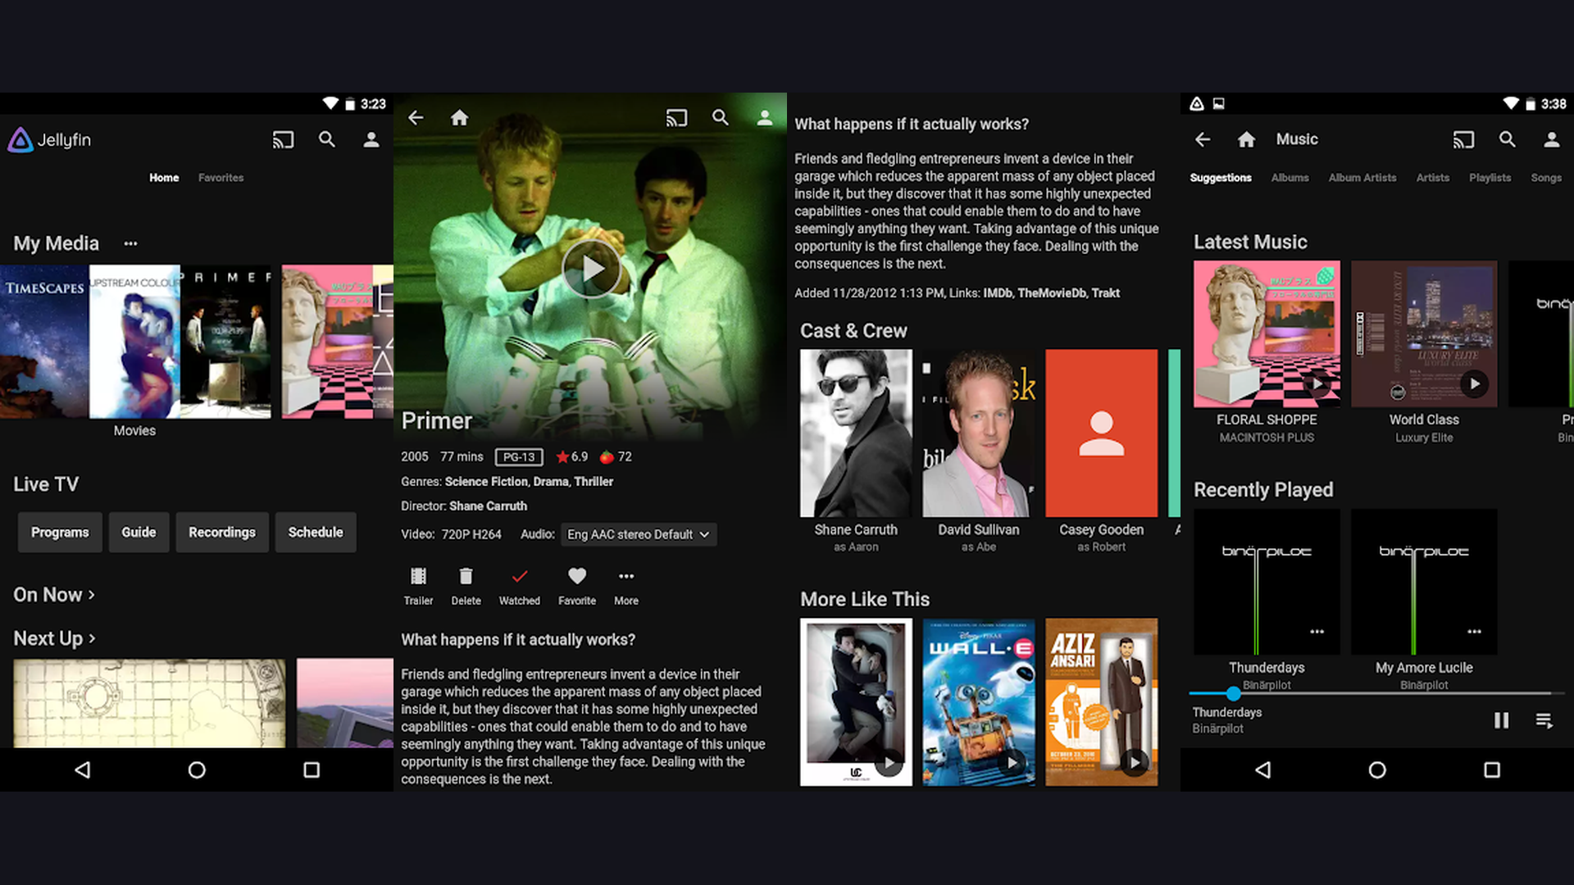Pause the Thunderdays track
Viewport: 1574px width, 885px height.
1501,720
